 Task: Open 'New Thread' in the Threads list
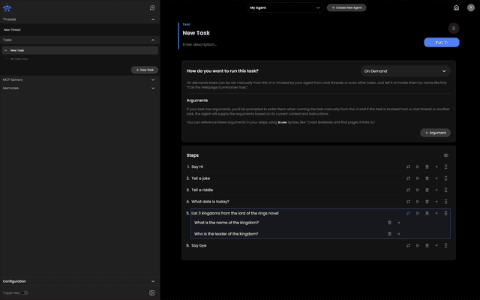(x=13, y=30)
